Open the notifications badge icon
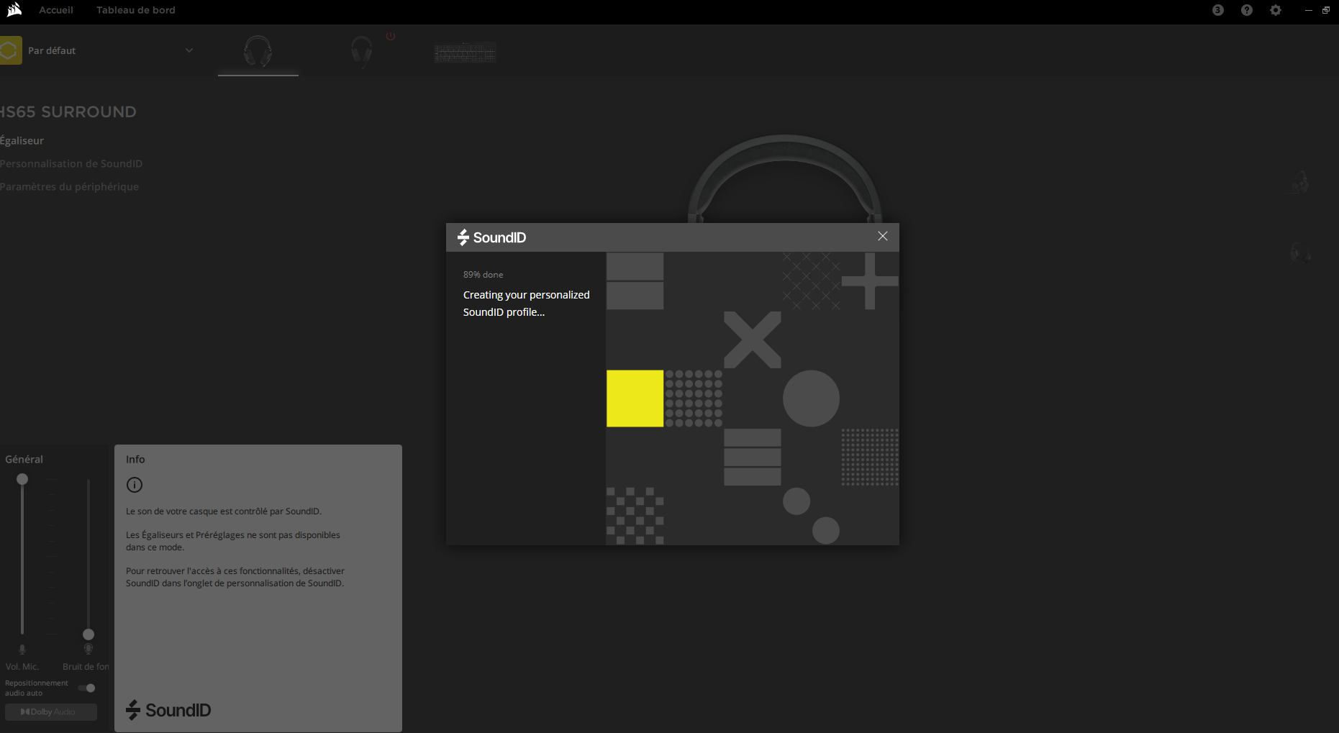The image size is (1339, 733). (x=1217, y=10)
